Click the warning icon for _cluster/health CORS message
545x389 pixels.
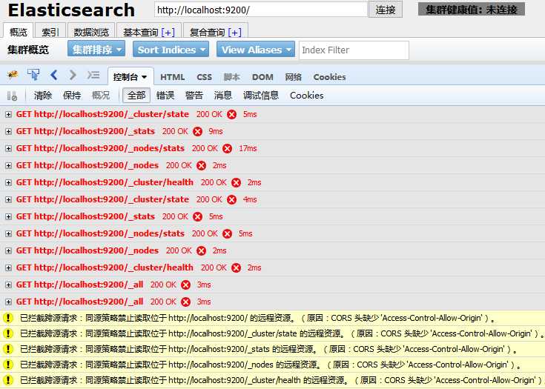(x=8, y=380)
